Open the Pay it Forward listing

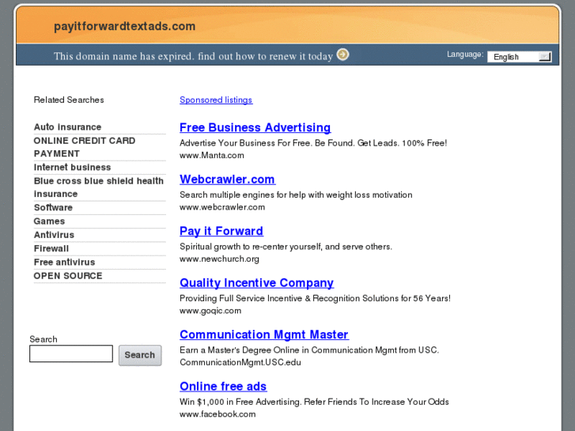(x=221, y=231)
